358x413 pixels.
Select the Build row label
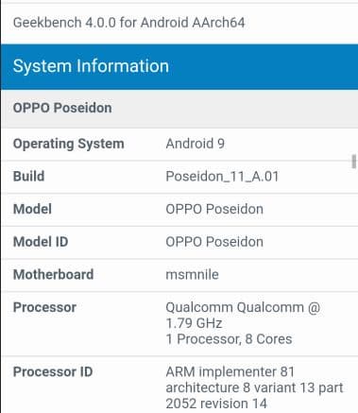tap(28, 177)
